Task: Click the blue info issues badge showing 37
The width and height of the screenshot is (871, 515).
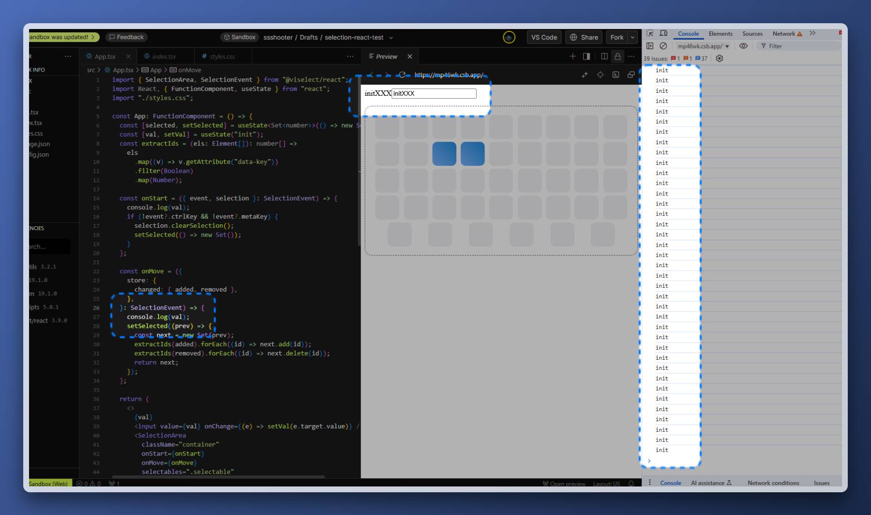Action: tap(701, 59)
